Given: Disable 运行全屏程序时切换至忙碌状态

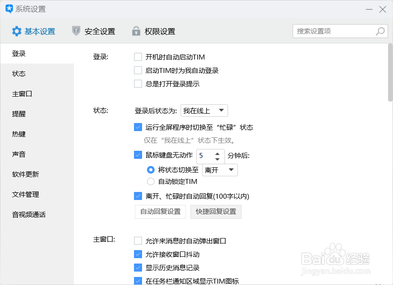Looking at the screenshot, I should tap(138, 127).
